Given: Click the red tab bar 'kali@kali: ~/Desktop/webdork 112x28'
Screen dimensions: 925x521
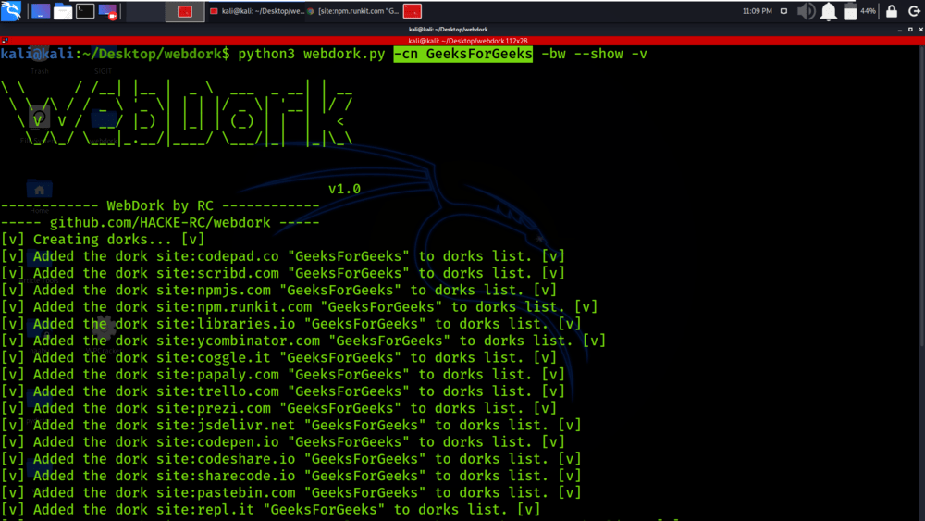Looking at the screenshot, I should 468,41.
